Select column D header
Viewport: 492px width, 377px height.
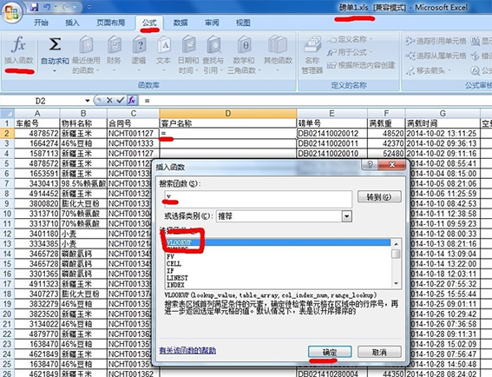(x=228, y=113)
